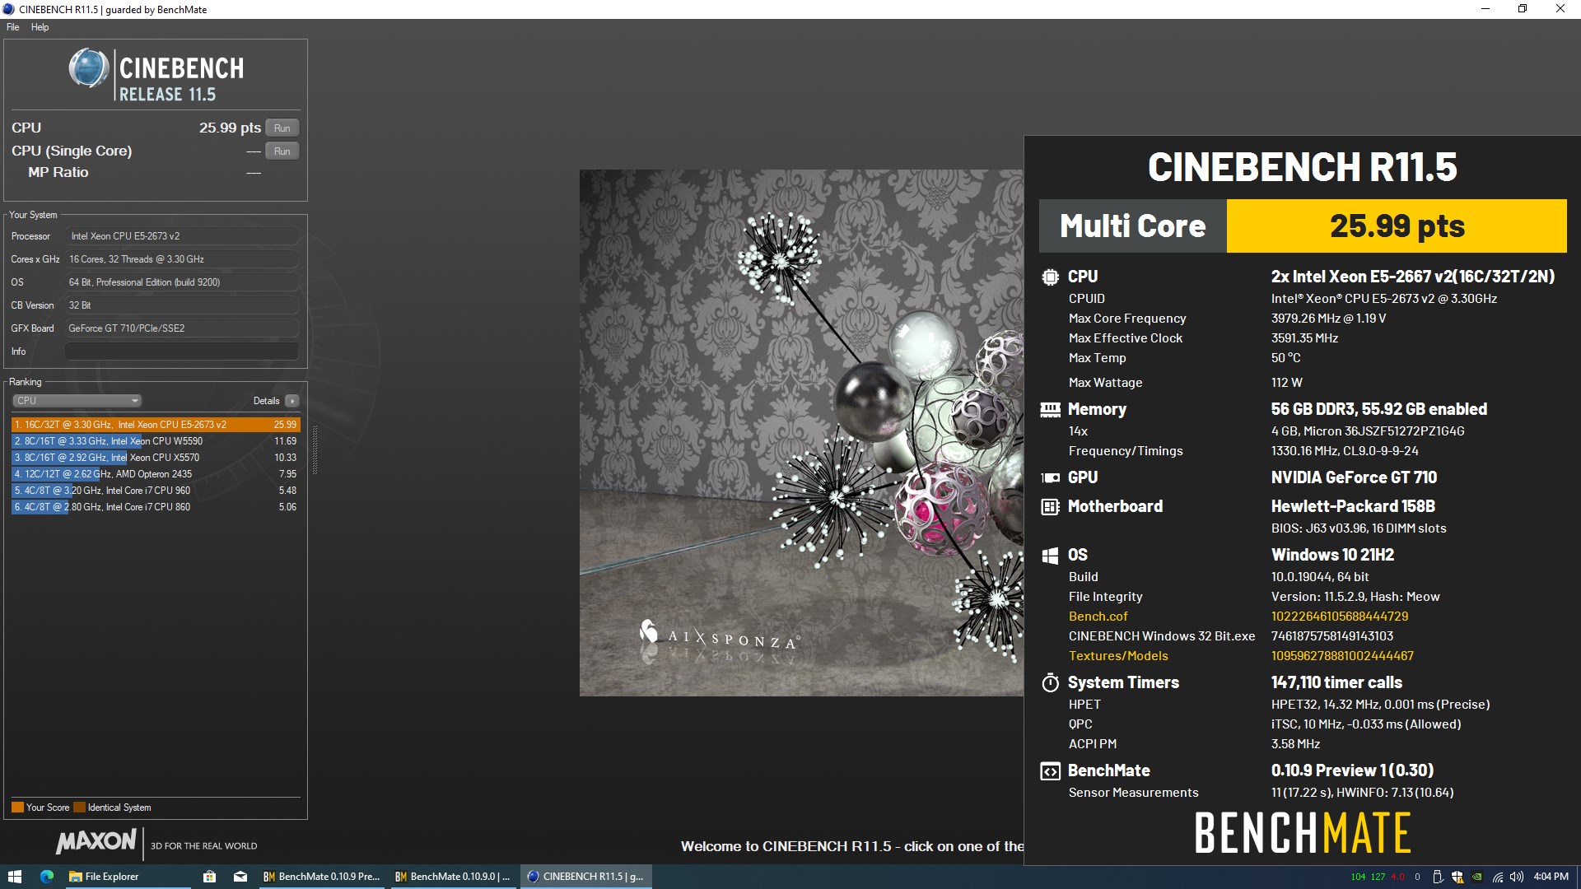Click the MAXON logo

tap(96, 841)
